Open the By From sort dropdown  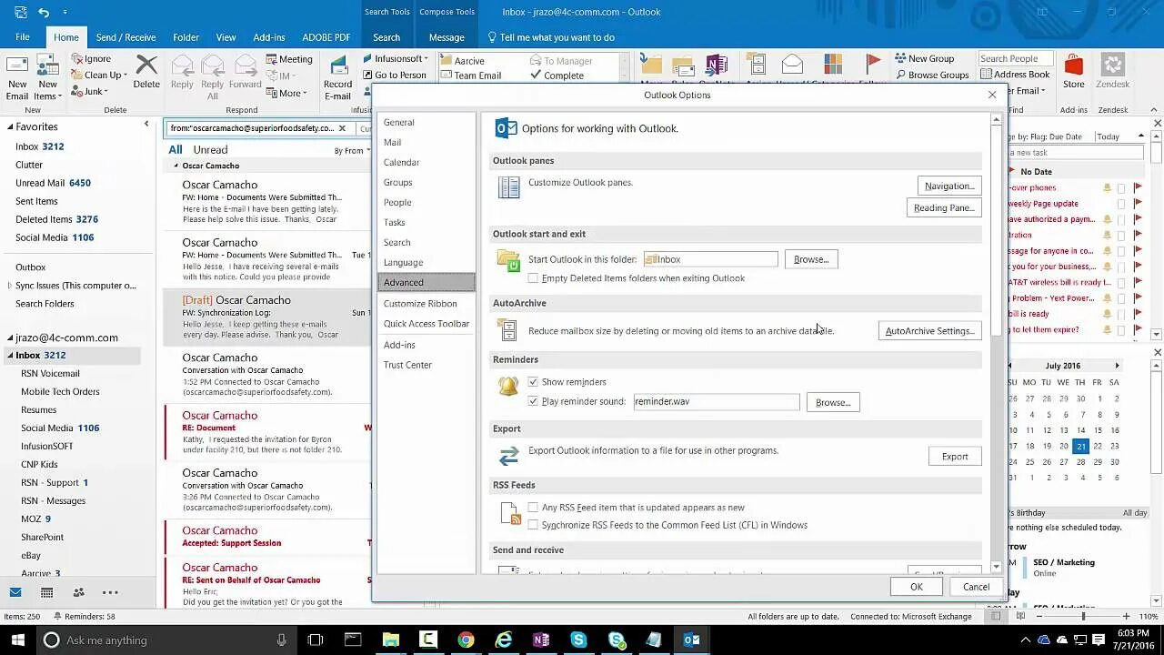coord(352,150)
